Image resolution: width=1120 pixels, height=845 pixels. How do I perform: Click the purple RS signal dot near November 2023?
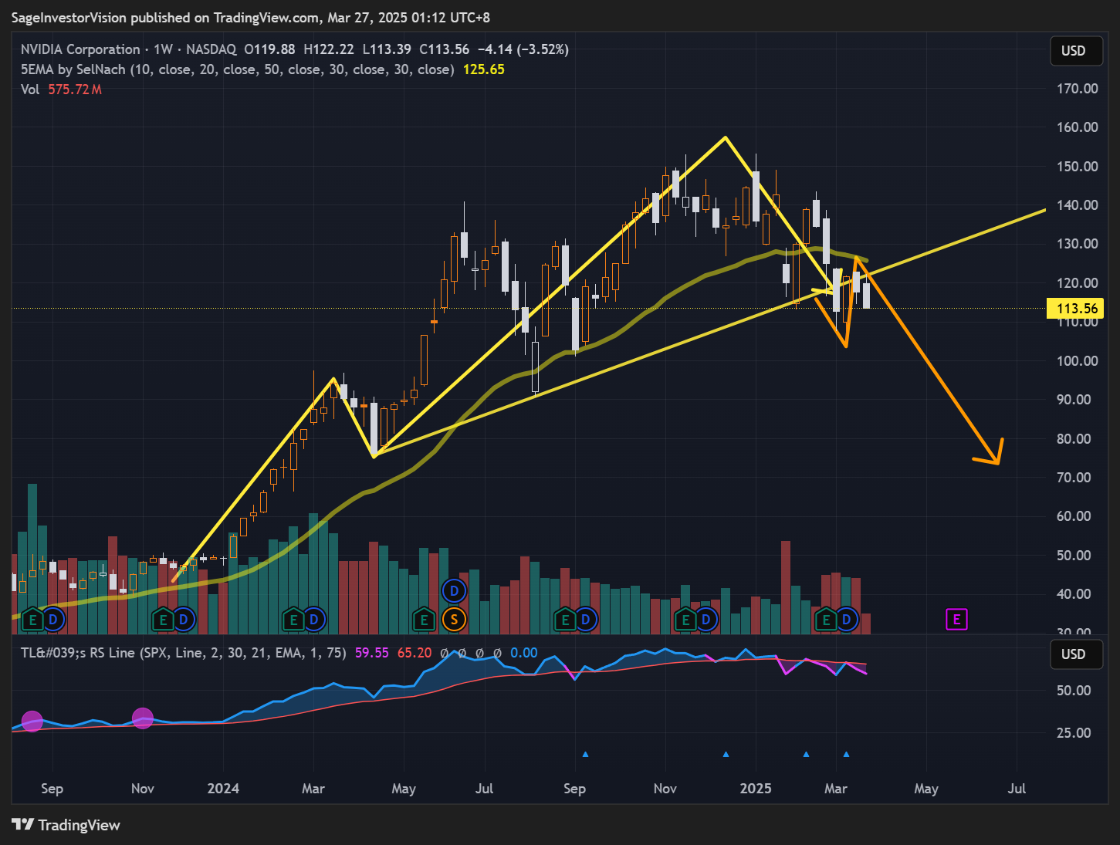pos(143,718)
